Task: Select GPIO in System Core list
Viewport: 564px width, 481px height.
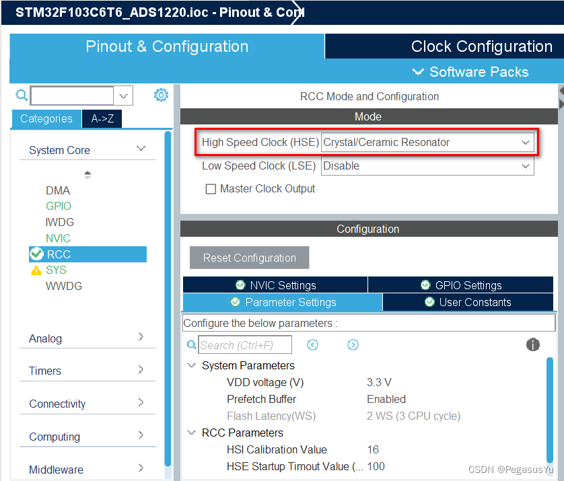Action: point(59,206)
